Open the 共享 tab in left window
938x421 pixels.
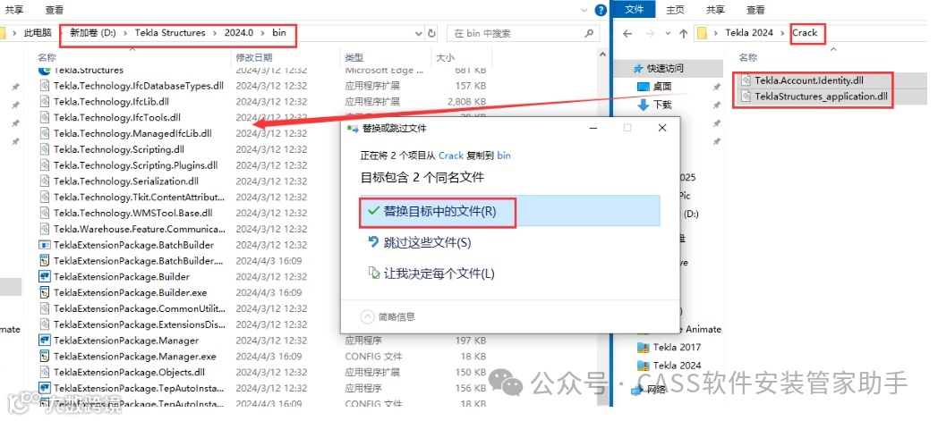[x=14, y=10]
